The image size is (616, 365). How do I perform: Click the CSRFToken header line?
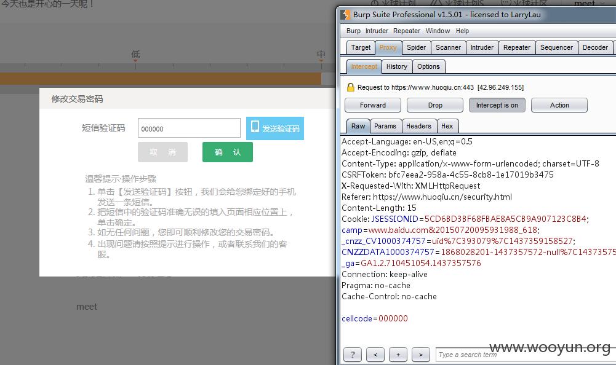pos(447,175)
